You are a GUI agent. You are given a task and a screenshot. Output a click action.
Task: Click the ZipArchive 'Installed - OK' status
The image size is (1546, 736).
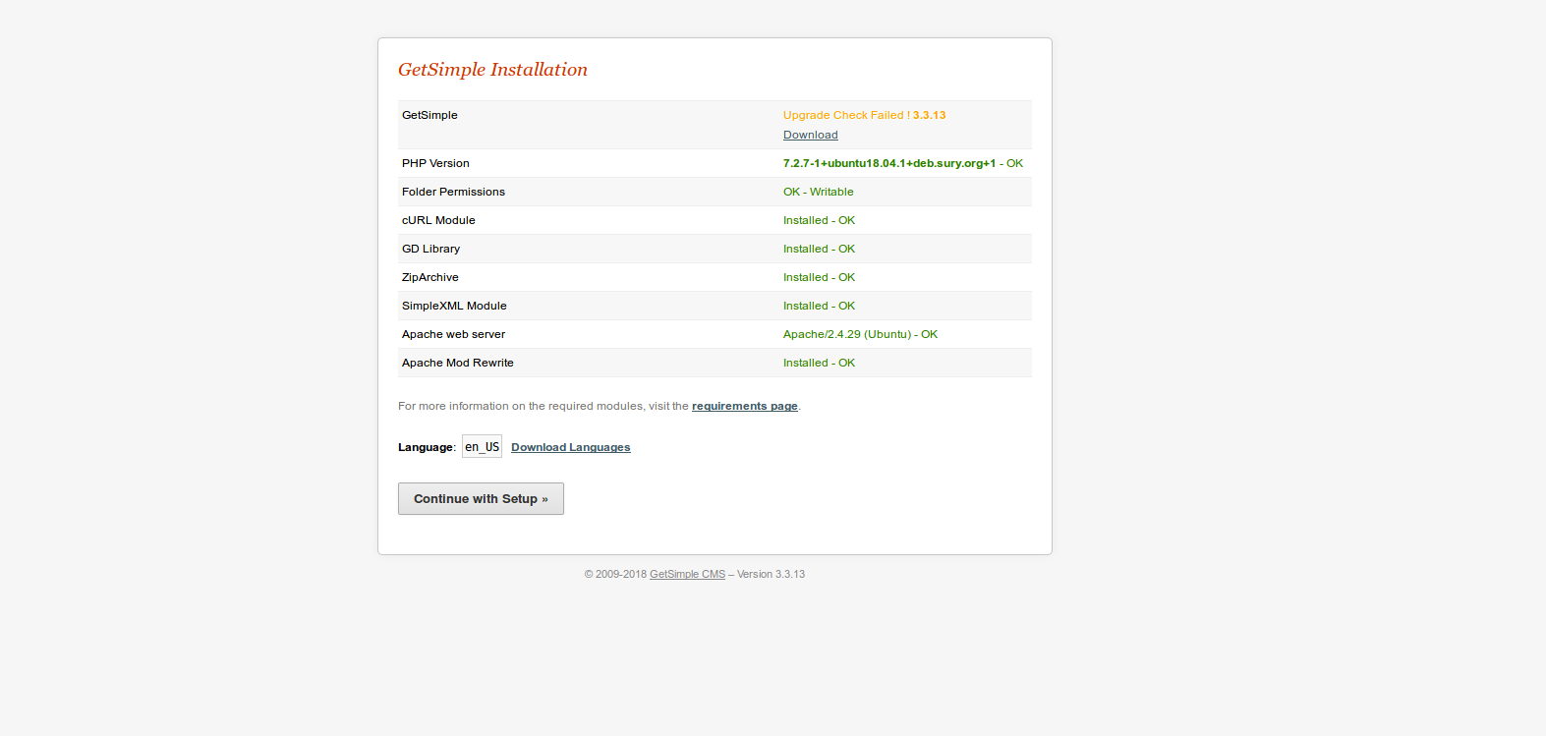tap(819, 277)
